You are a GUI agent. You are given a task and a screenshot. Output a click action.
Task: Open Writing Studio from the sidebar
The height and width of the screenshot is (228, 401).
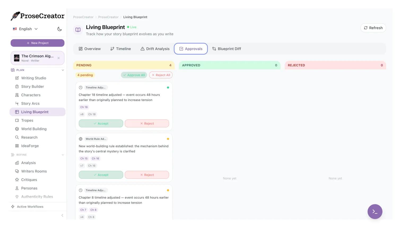tap(33, 78)
